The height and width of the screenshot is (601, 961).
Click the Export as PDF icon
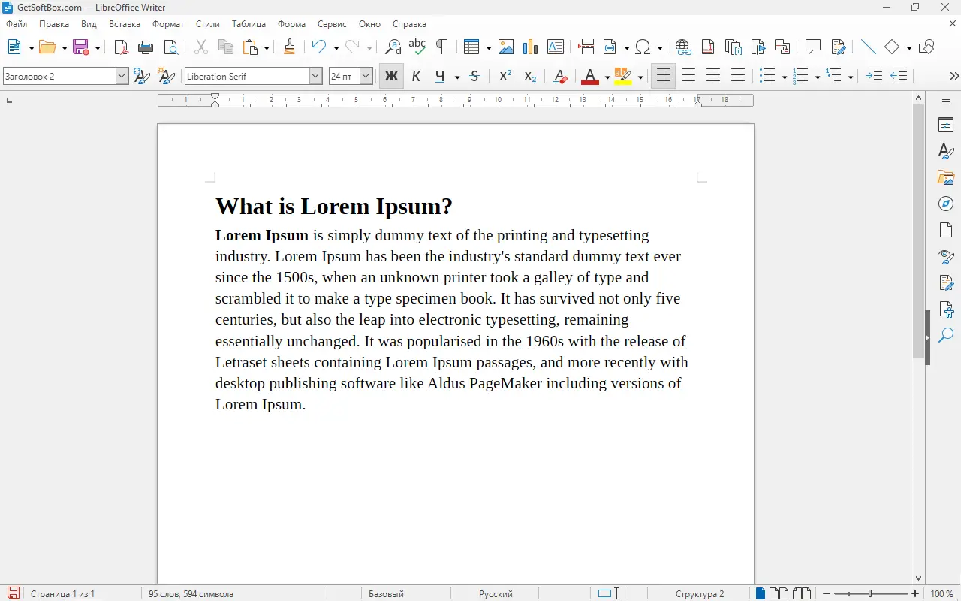pos(121,47)
